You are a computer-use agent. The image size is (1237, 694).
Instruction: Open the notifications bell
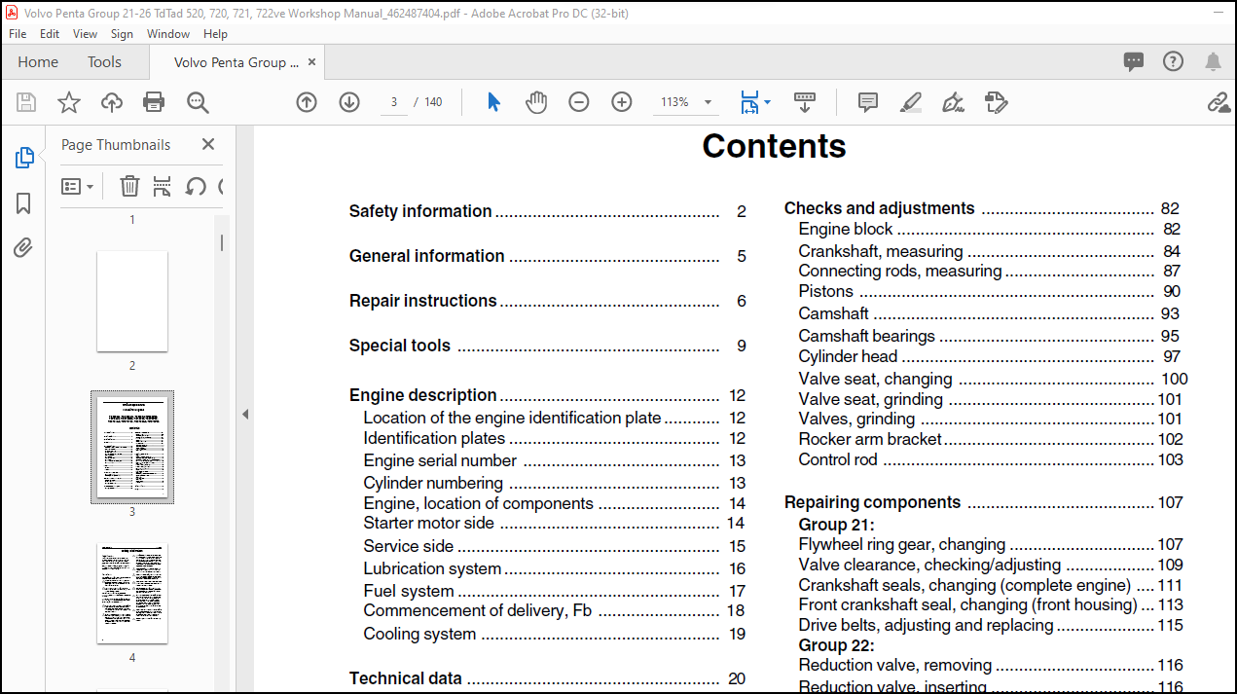(x=1213, y=62)
